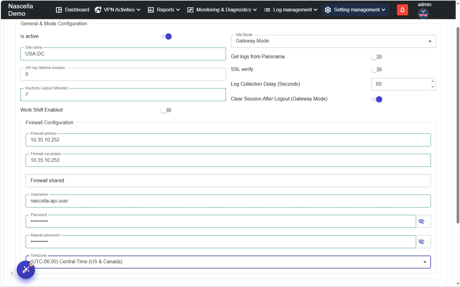Click the Firewall primary input field

(x=228, y=140)
